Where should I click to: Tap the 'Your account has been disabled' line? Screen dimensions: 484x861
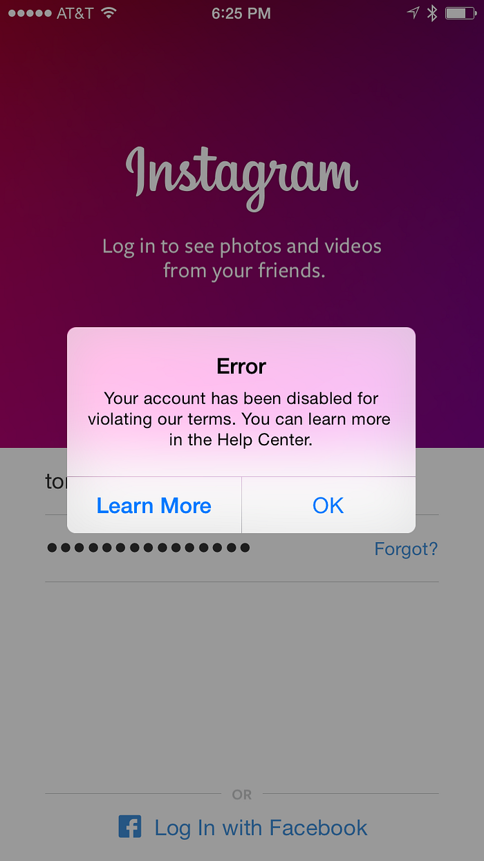(x=241, y=398)
